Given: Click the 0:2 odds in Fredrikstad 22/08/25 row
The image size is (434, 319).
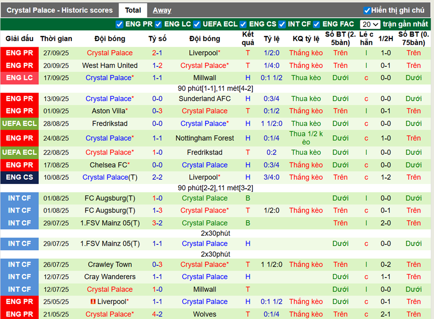Looking at the screenshot, I should [x=271, y=152].
